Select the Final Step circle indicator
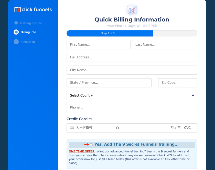This screenshot has width=215, height=170. 16,42
